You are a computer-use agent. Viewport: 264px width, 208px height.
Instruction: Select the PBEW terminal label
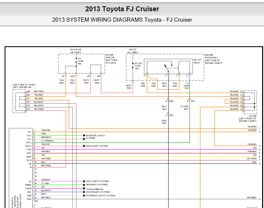[28, 185]
